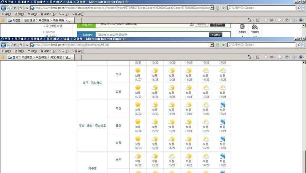Click DAEMON Search box in 시간별 window
The width and height of the screenshot is (306, 173).
(262, 8)
